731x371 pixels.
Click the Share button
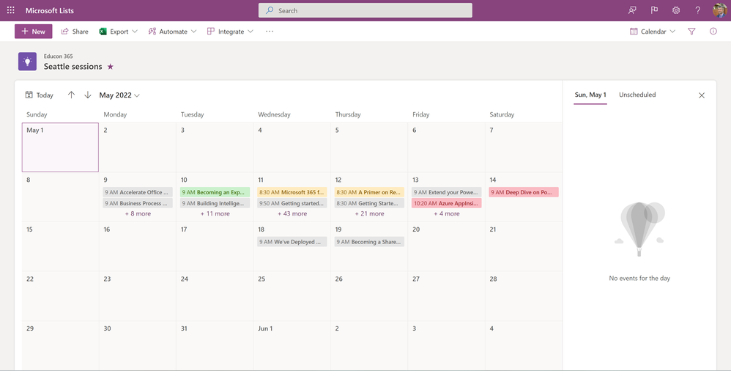75,32
